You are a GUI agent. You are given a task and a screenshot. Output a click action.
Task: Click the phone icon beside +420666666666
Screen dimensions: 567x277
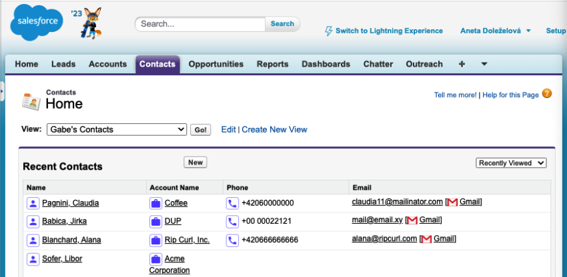pos(232,240)
